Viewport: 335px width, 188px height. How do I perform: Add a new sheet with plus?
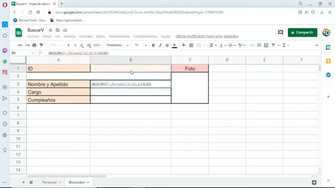click(x=24, y=182)
